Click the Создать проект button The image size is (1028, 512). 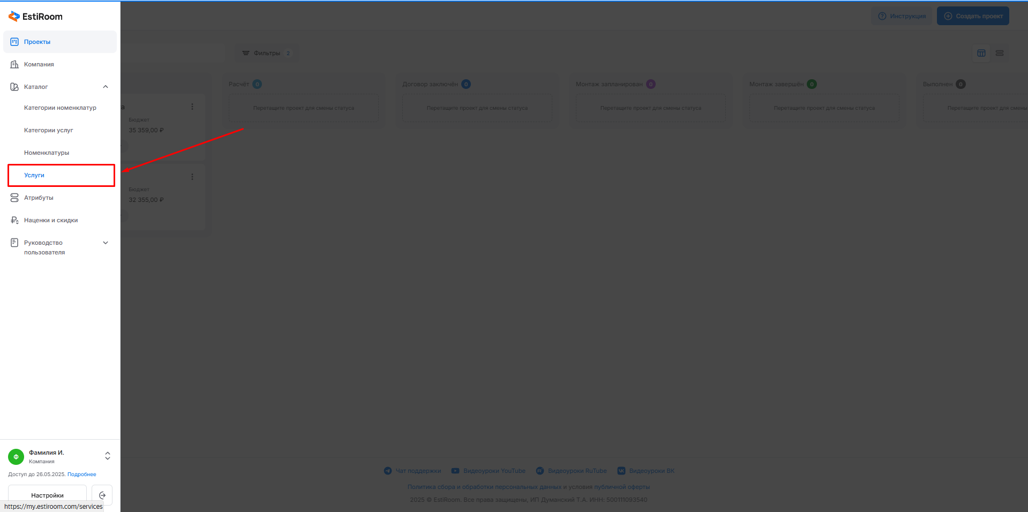pyautogui.click(x=973, y=16)
